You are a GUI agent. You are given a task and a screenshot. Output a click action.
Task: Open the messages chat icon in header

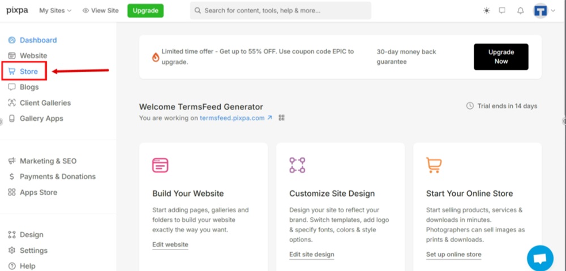[502, 10]
